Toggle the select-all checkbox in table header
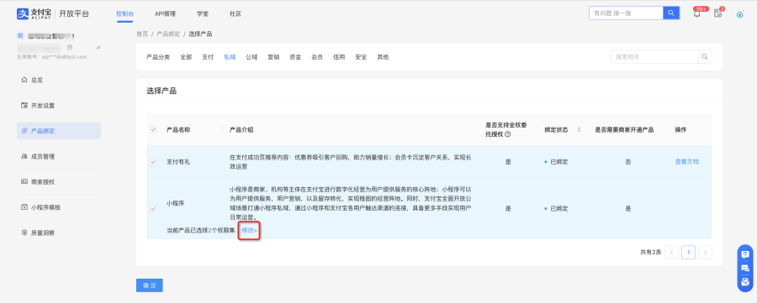 pyautogui.click(x=153, y=129)
